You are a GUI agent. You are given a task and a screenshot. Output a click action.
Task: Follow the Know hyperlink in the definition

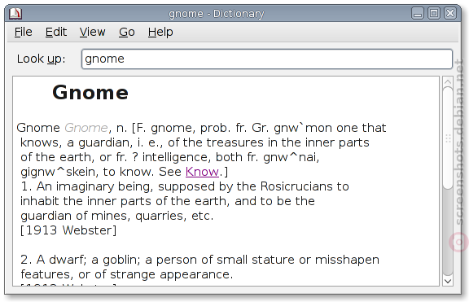(x=202, y=172)
